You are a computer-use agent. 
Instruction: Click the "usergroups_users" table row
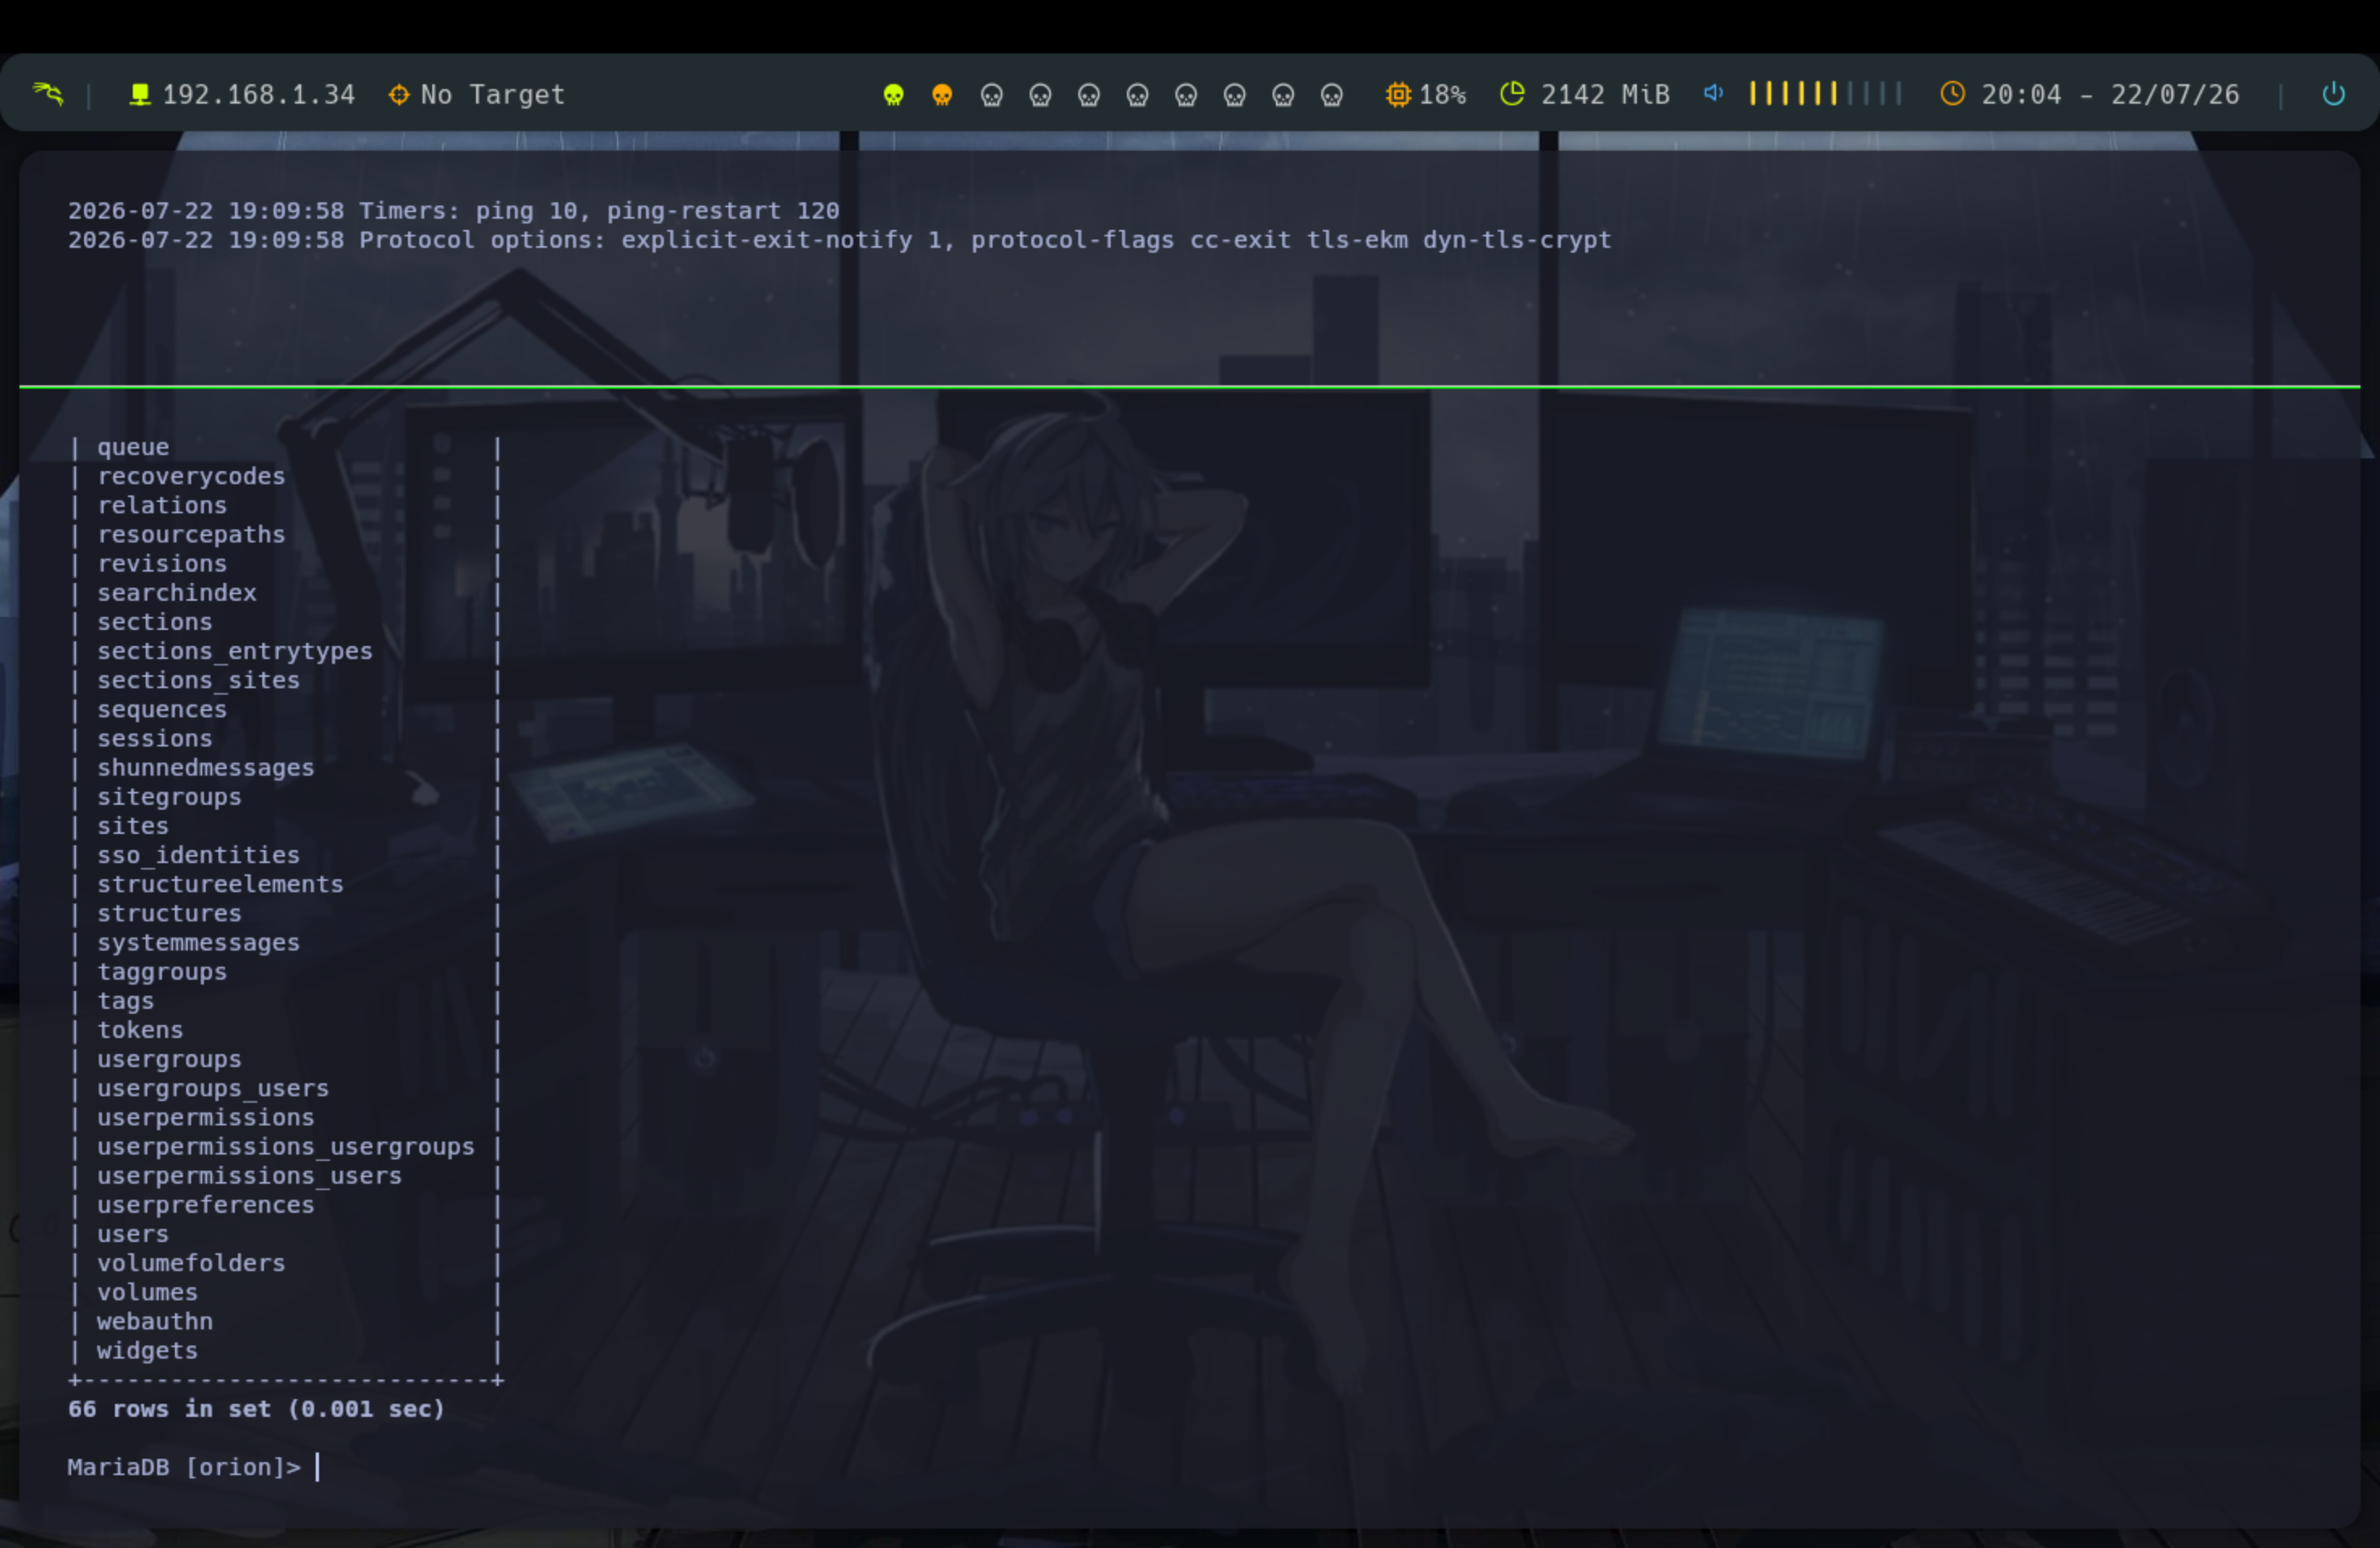pos(286,1088)
